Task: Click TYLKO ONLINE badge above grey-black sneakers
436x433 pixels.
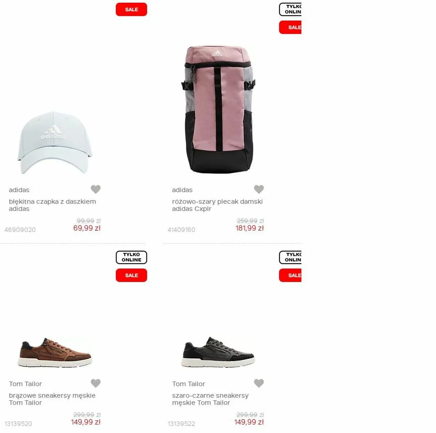Action: coord(290,257)
